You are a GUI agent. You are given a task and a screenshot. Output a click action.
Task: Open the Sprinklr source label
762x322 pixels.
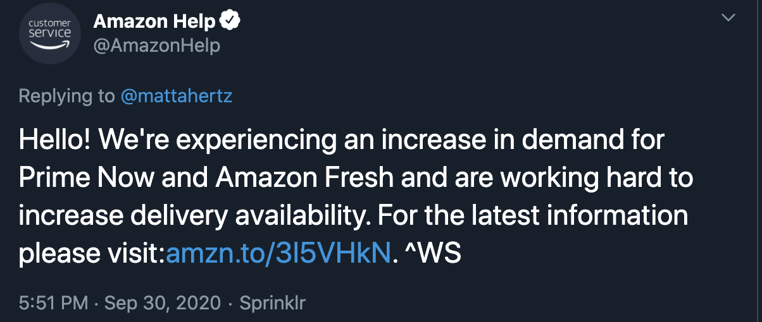click(x=272, y=302)
